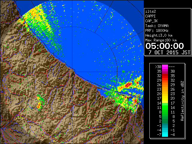Click the 05:00:00 timestamp
192x144 pixels.
[x=165, y=46]
